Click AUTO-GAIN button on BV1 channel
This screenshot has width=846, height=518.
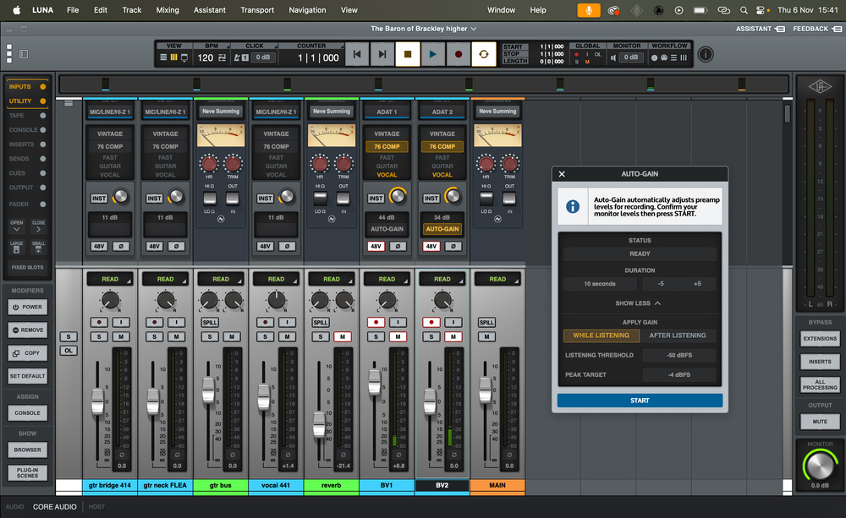tap(387, 229)
